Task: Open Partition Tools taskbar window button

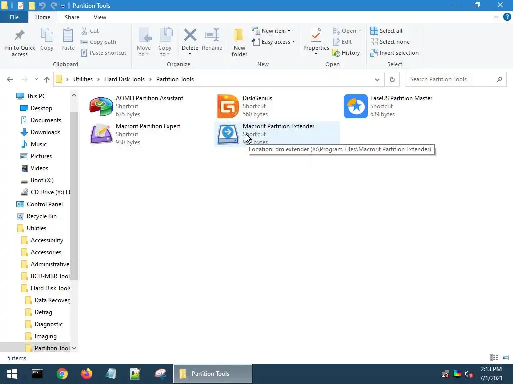Action: (212, 374)
